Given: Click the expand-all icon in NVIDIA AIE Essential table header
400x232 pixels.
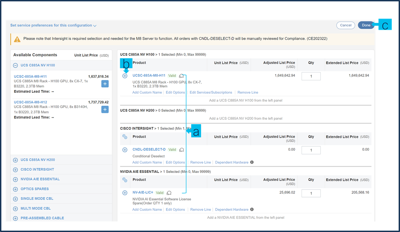Looking at the screenshot, I should pos(125,180).
